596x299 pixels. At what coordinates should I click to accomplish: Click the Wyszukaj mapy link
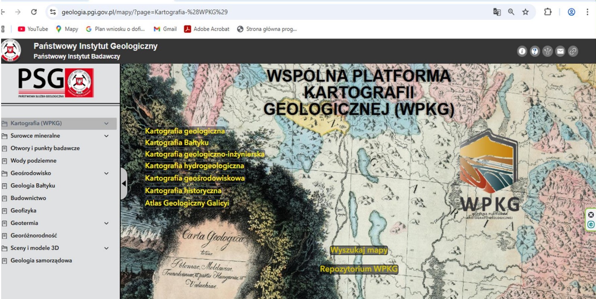point(359,250)
